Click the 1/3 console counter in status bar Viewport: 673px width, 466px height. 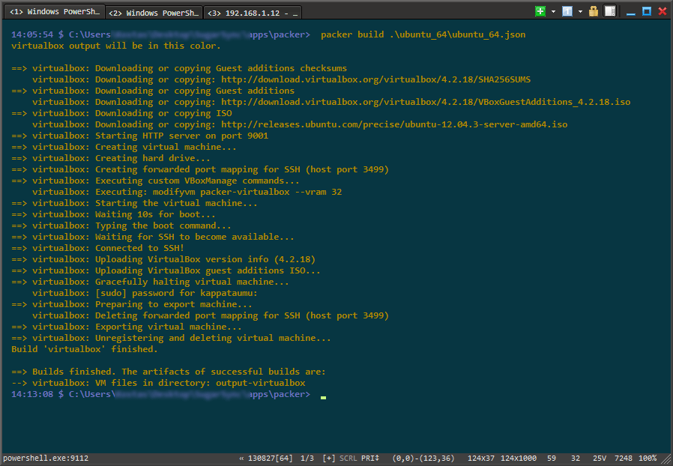[x=307, y=459]
